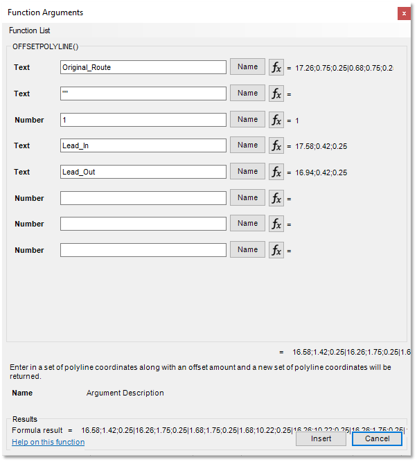Click the Argument Description heading
This screenshot has width=417, height=462.
(125, 393)
